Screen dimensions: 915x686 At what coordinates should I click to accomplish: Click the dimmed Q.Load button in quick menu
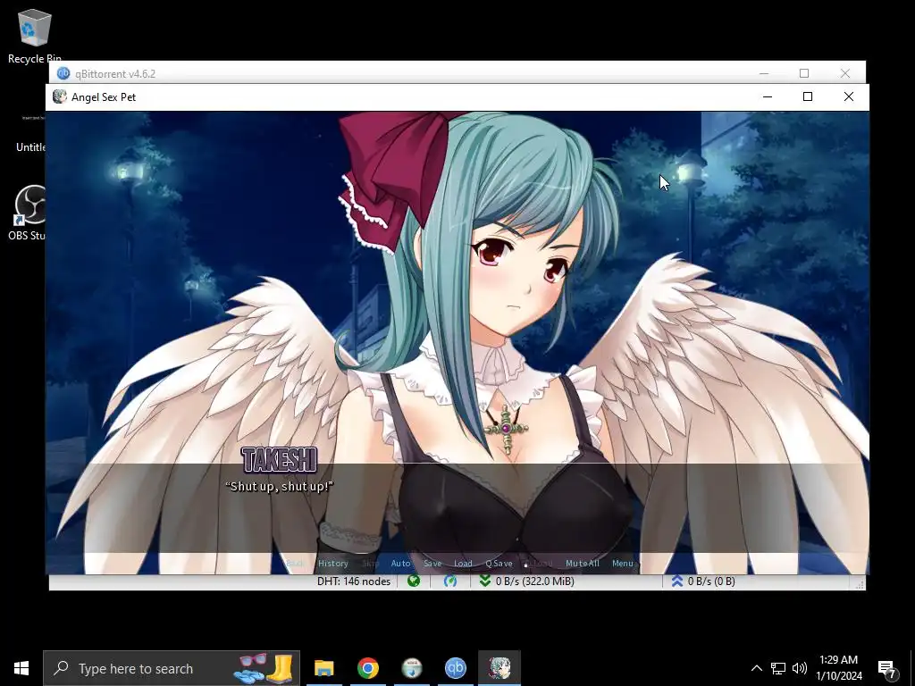point(539,564)
